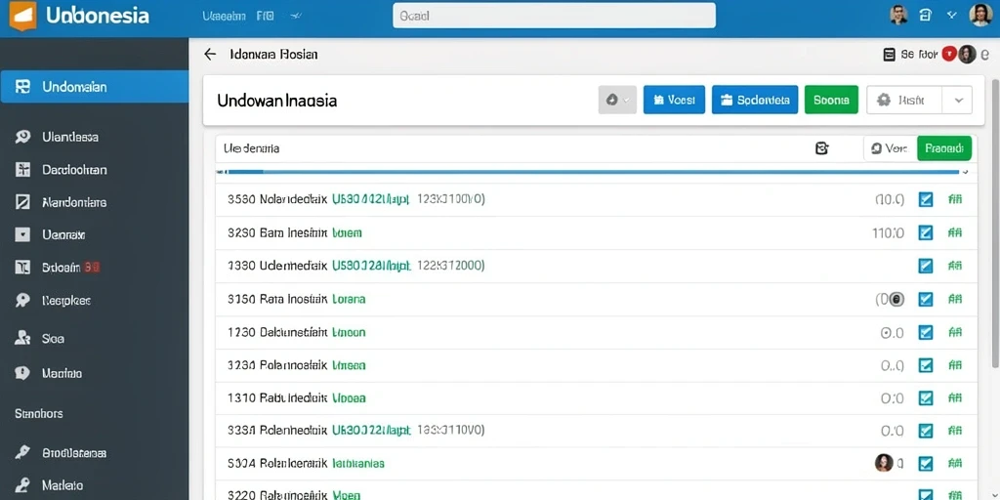Click the calendar icon beside Se ñor
The height and width of the screenshot is (500, 1000).
(889, 55)
